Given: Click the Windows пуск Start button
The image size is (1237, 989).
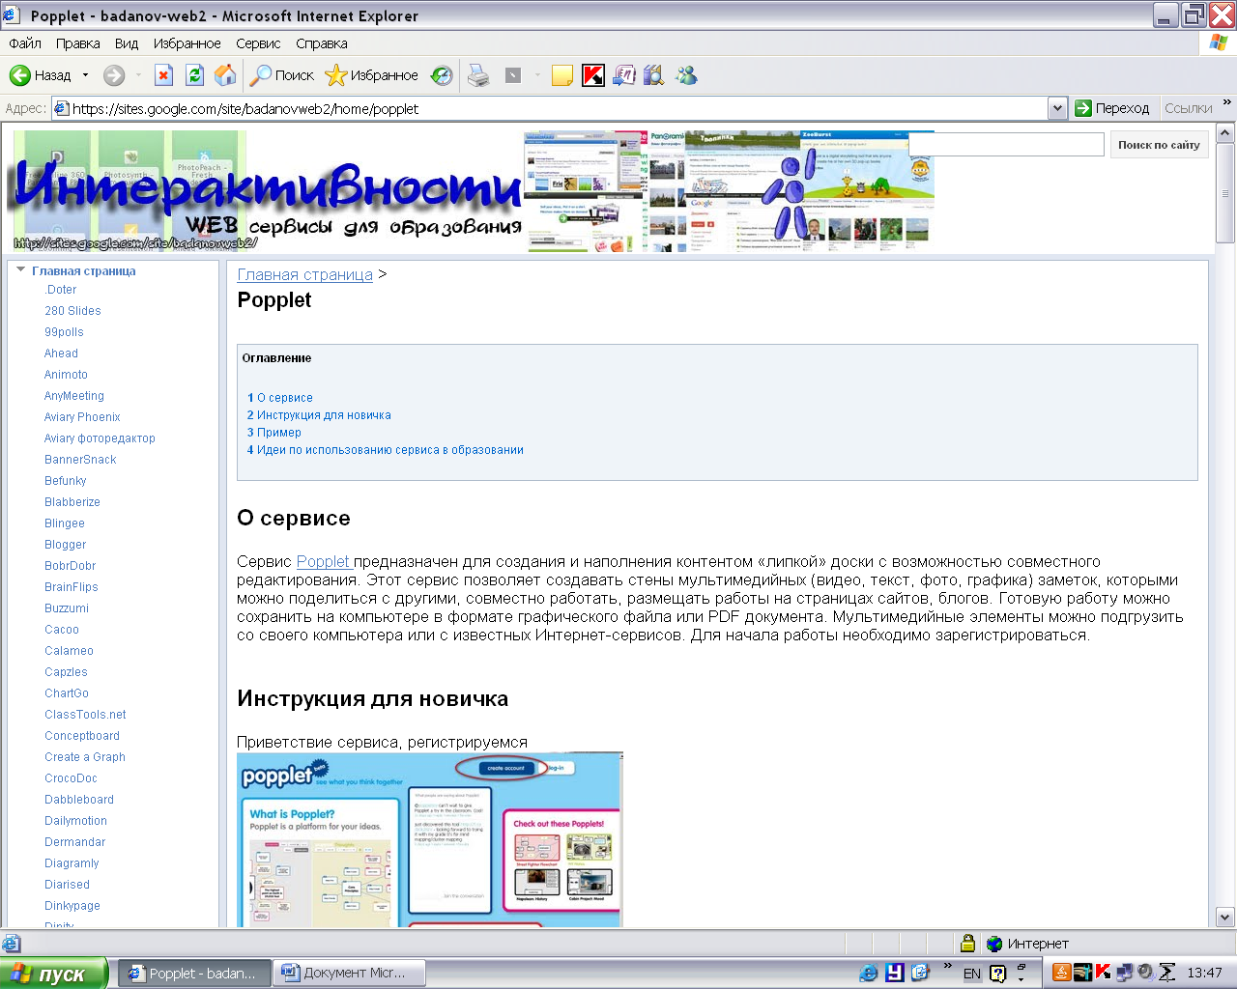Looking at the screenshot, I should pyautogui.click(x=53, y=974).
